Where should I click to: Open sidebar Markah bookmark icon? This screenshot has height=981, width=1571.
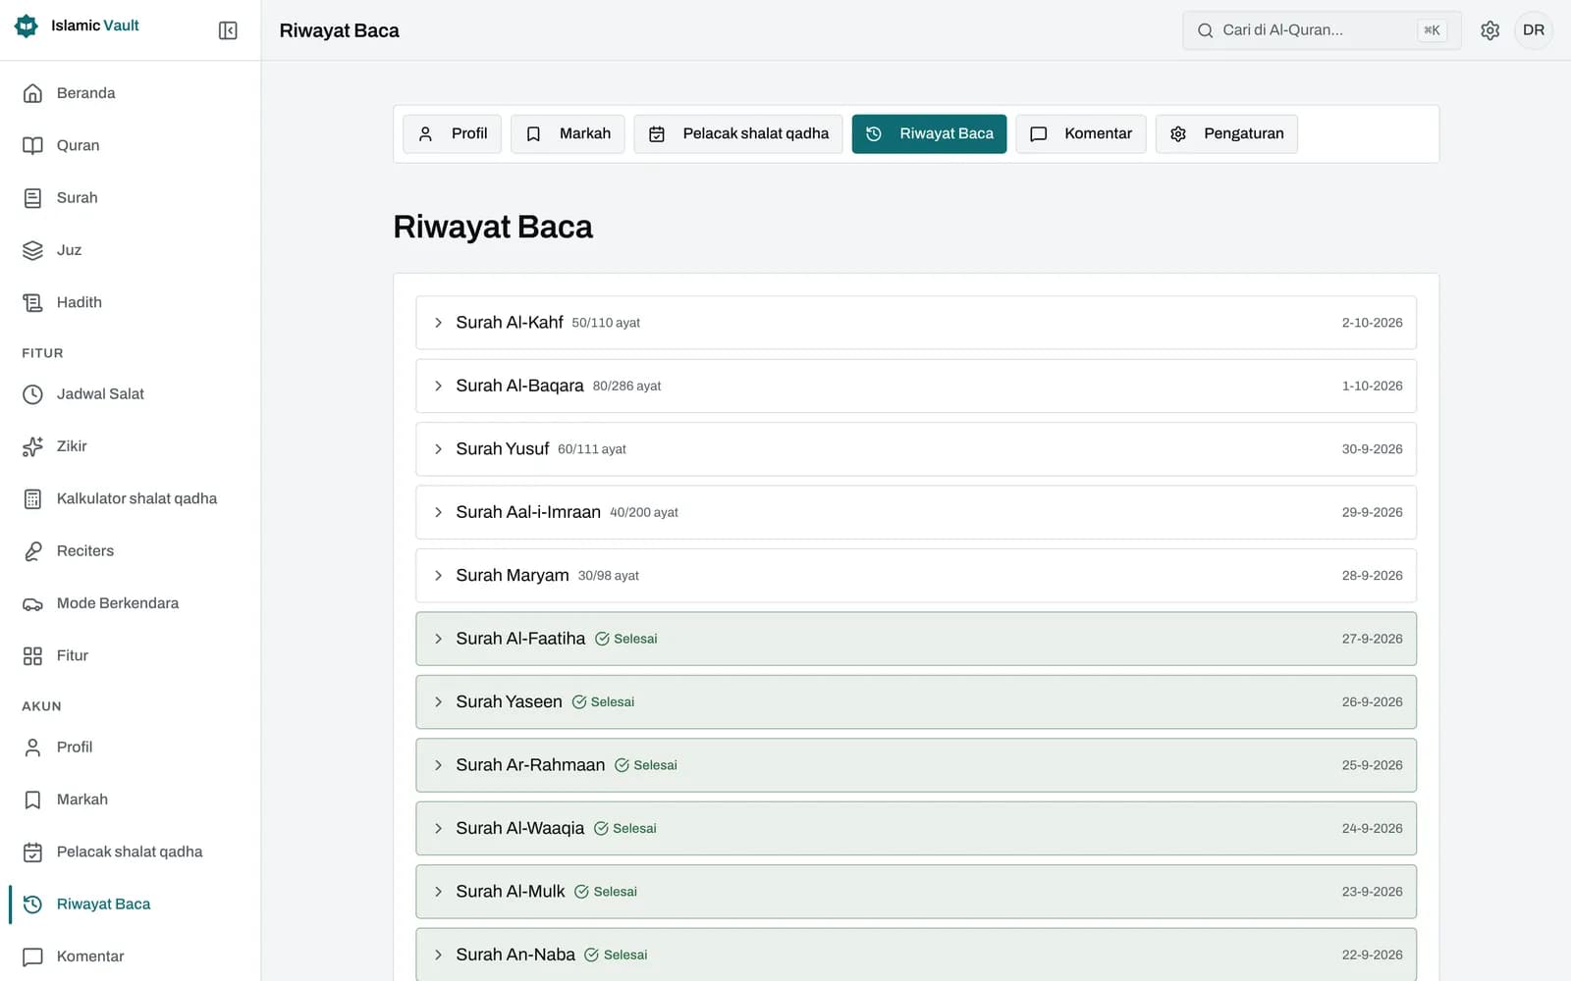(x=32, y=800)
